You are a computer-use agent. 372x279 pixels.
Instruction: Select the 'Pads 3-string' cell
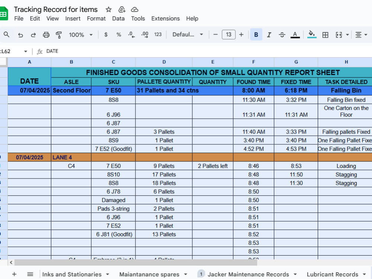(113, 209)
